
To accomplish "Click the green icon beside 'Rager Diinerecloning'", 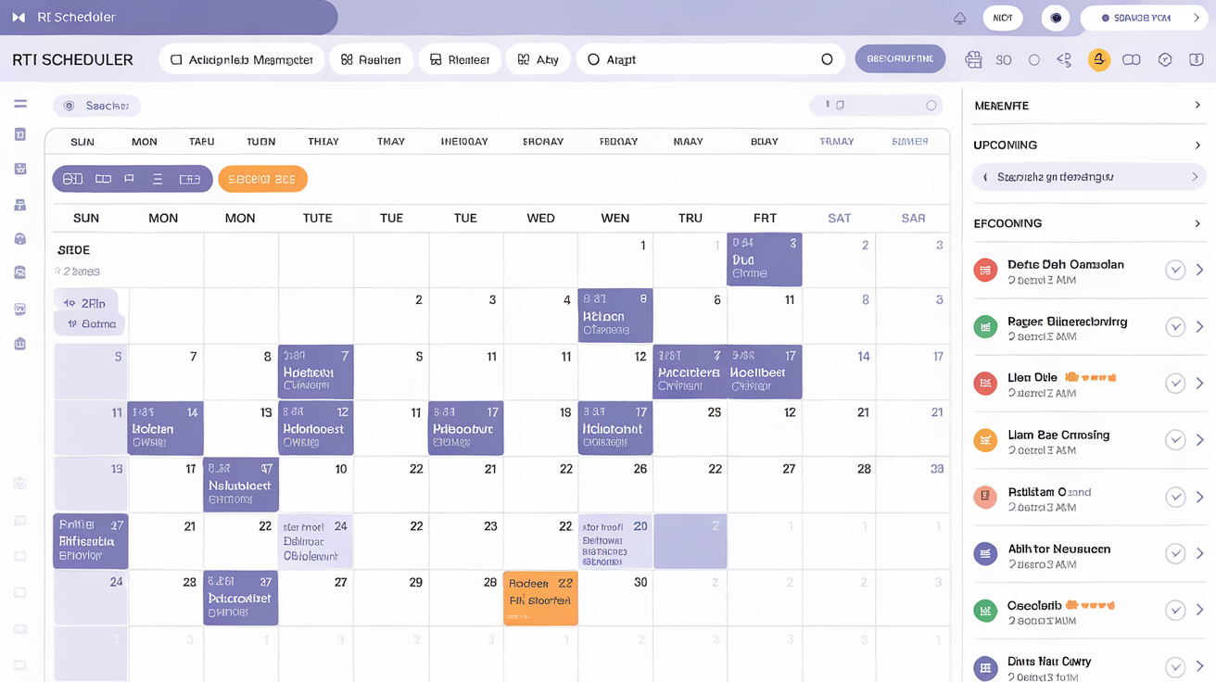I will point(985,327).
